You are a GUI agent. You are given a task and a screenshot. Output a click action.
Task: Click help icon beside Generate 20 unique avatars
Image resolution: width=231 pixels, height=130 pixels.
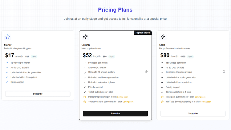(x=146, y=72)
